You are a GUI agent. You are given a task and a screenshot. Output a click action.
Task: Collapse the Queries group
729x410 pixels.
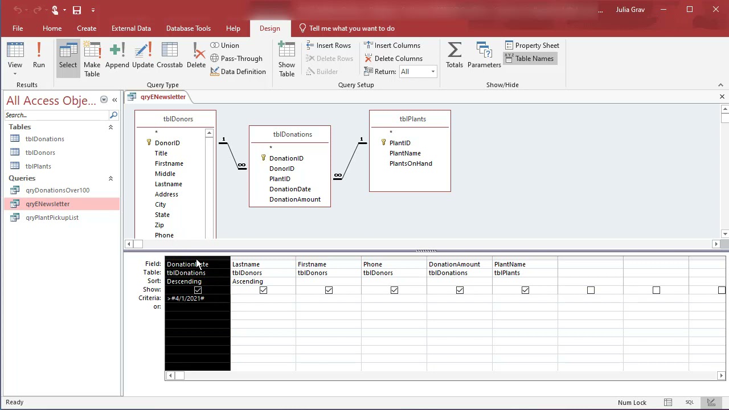click(x=110, y=178)
